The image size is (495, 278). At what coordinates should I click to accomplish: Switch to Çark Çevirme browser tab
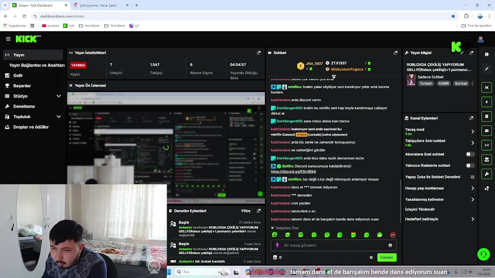click(x=101, y=5)
